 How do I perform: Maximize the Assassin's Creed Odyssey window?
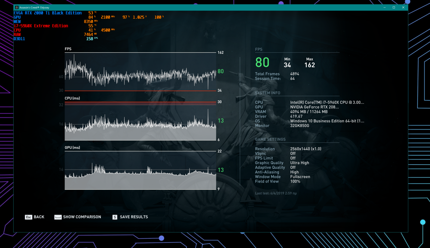click(394, 8)
